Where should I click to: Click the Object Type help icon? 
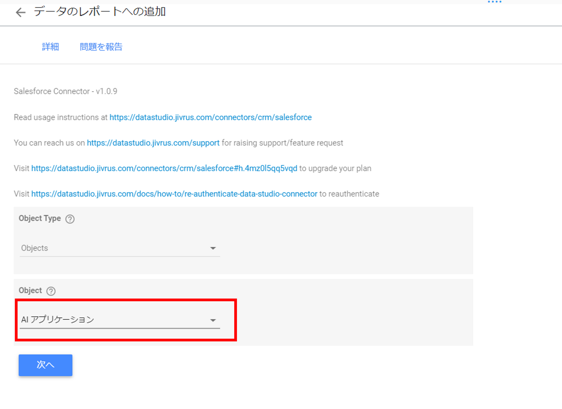[x=70, y=219]
